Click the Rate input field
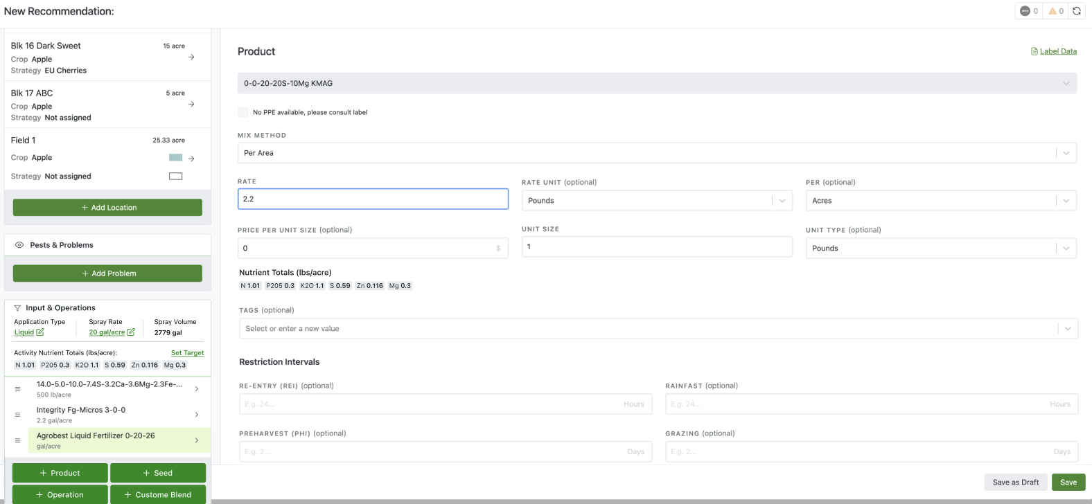The height and width of the screenshot is (504, 1092). click(x=373, y=199)
